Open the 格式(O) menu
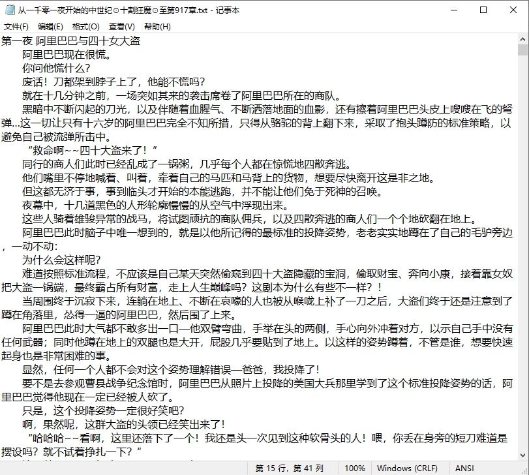This screenshot has width=529, height=475. pyautogui.click(x=85, y=27)
